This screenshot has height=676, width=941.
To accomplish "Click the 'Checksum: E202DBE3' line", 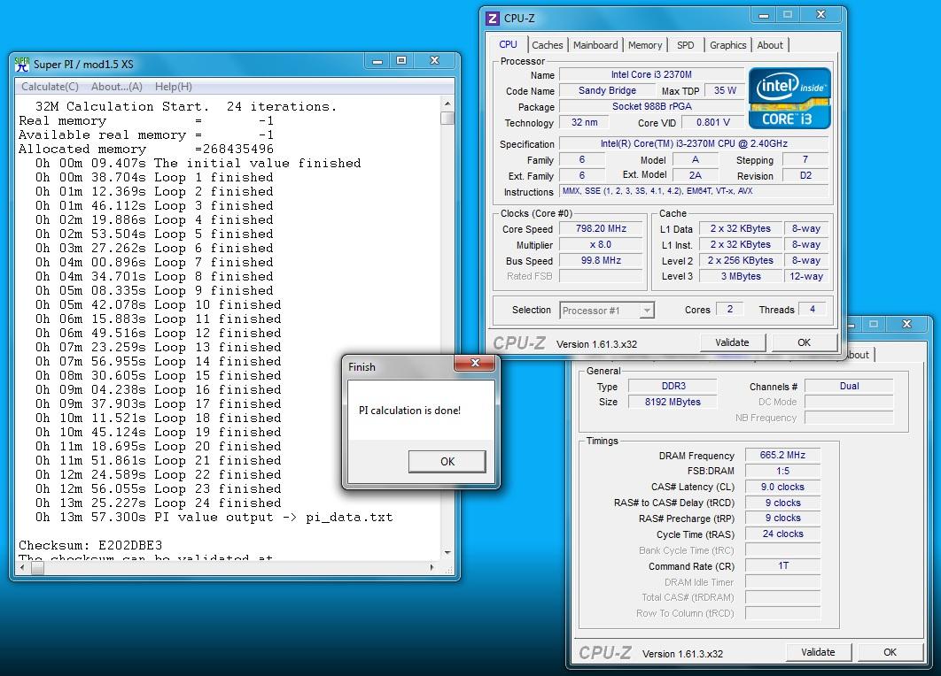I will 90,545.
